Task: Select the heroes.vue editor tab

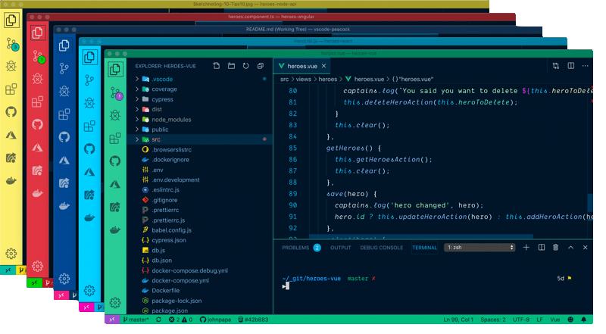Action: pyautogui.click(x=301, y=66)
